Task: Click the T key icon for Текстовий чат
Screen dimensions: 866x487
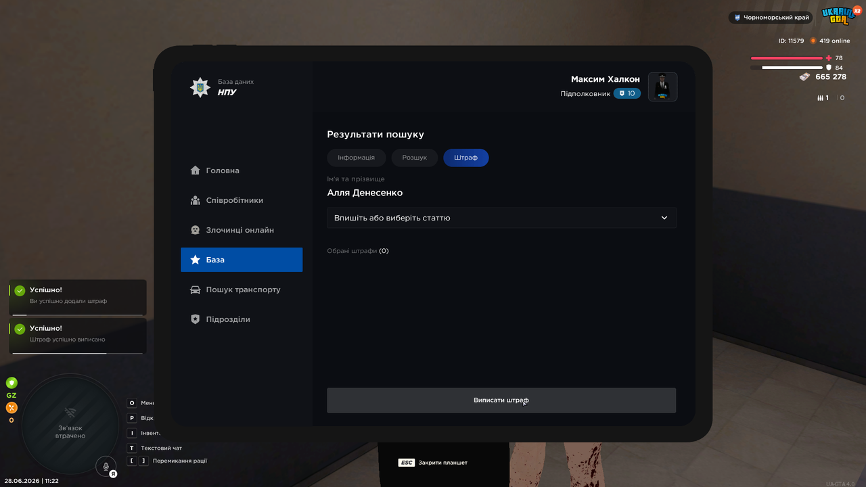Action: pyautogui.click(x=132, y=448)
